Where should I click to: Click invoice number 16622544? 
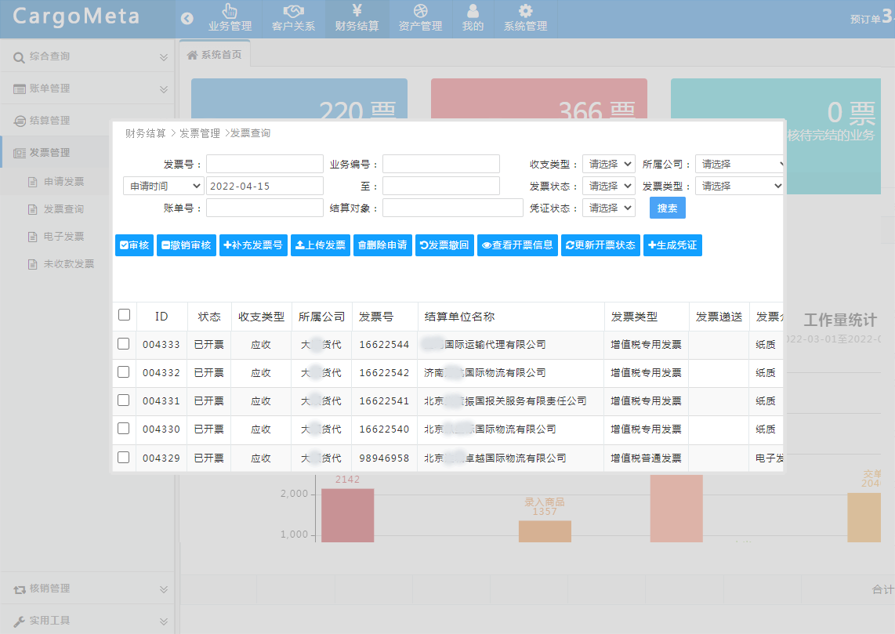tap(384, 345)
